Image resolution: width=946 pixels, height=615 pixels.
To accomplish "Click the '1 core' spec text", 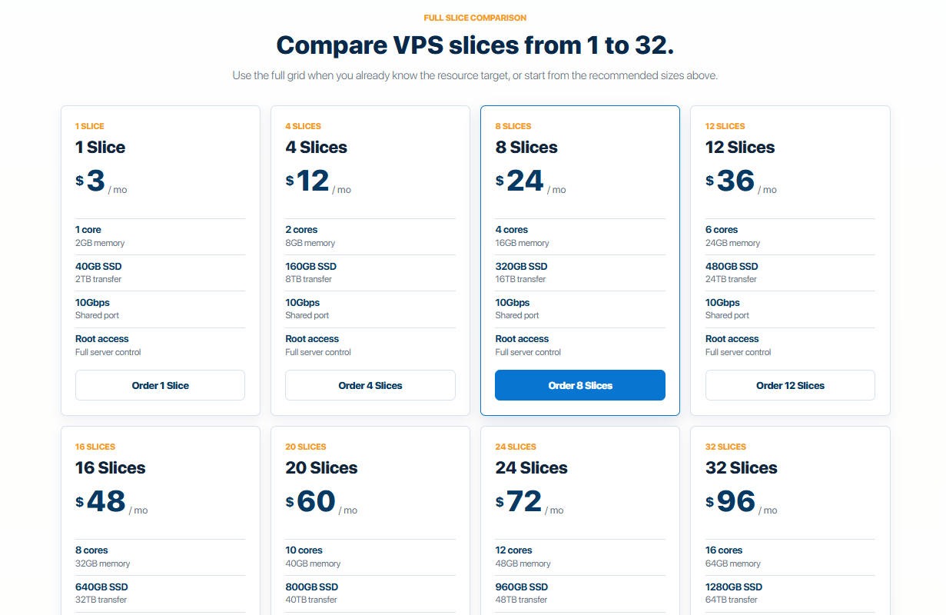I will tap(88, 230).
